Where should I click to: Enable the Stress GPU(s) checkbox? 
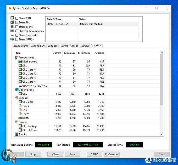(x=17, y=39)
